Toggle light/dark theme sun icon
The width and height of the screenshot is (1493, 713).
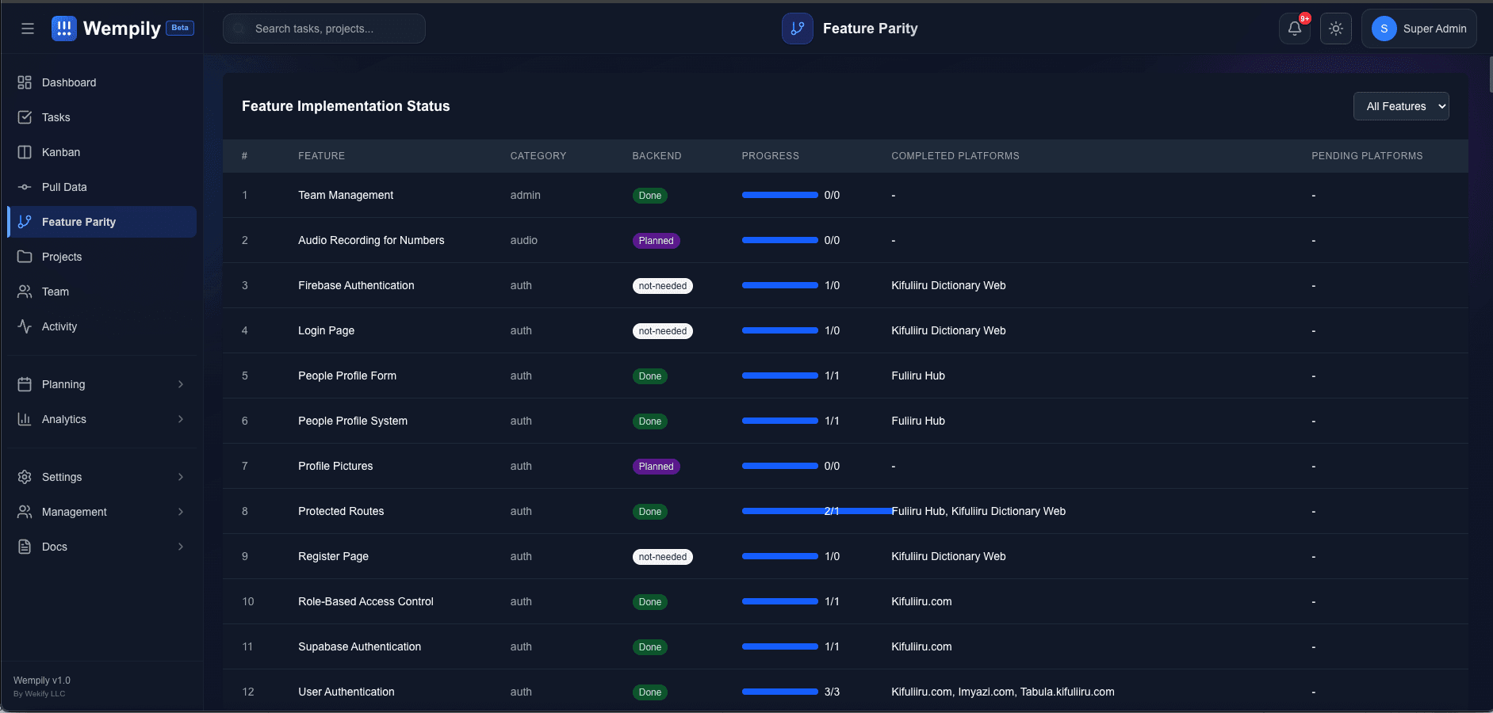1335,29
